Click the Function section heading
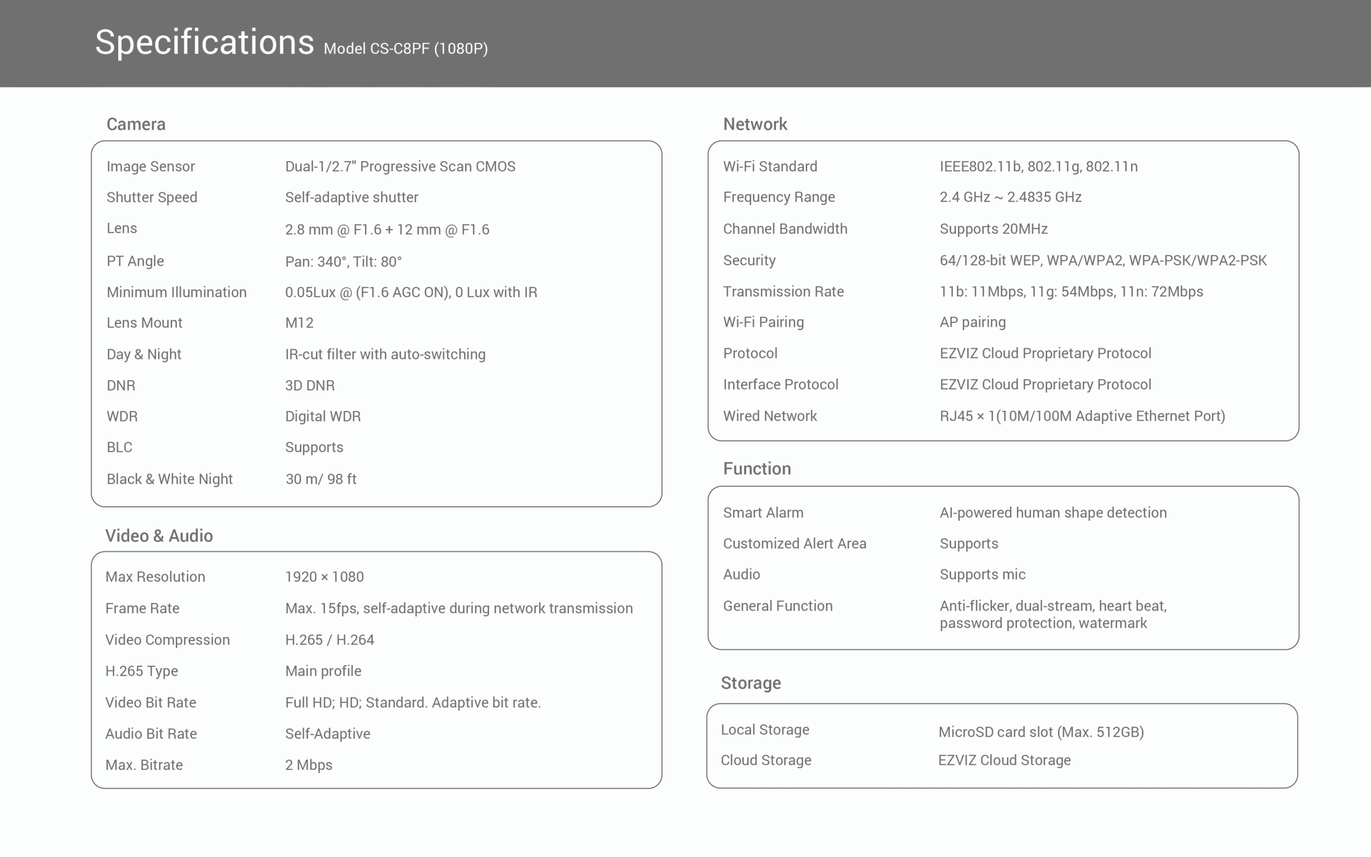 coord(757,469)
